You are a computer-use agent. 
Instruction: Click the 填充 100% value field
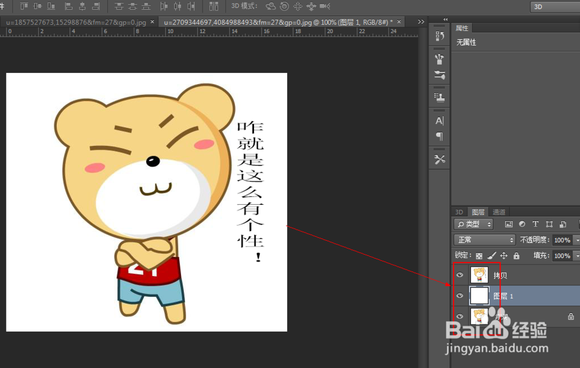(562, 255)
